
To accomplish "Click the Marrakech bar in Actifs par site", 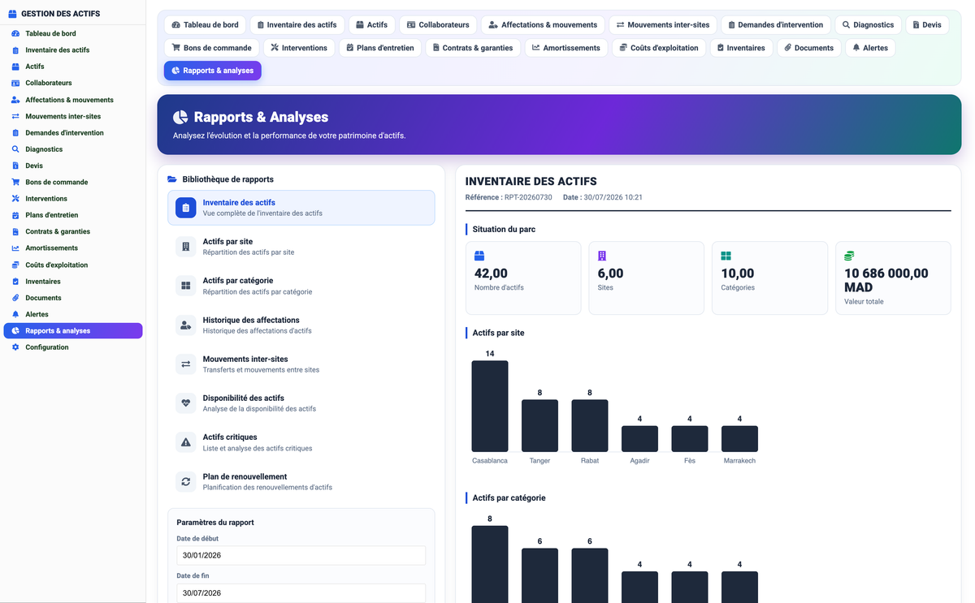I will pyautogui.click(x=739, y=439).
